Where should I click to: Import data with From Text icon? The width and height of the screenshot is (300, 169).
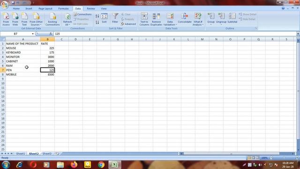click(24, 19)
